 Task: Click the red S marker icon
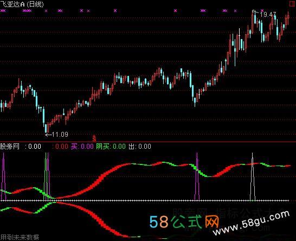pyautogui.click(x=94, y=138)
